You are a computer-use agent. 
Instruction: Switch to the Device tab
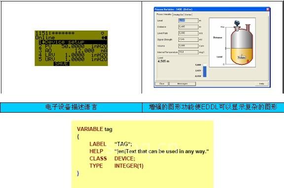[x=188, y=15]
